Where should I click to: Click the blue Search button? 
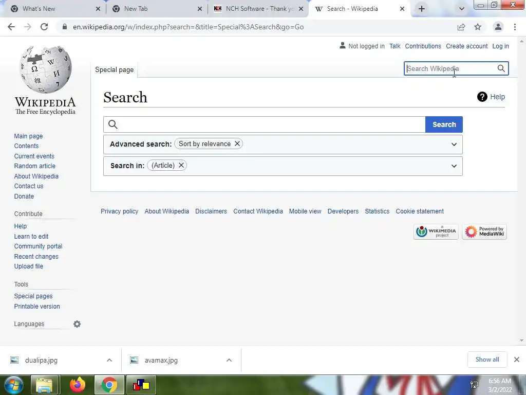pyautogui.click(x=444, y=124)
